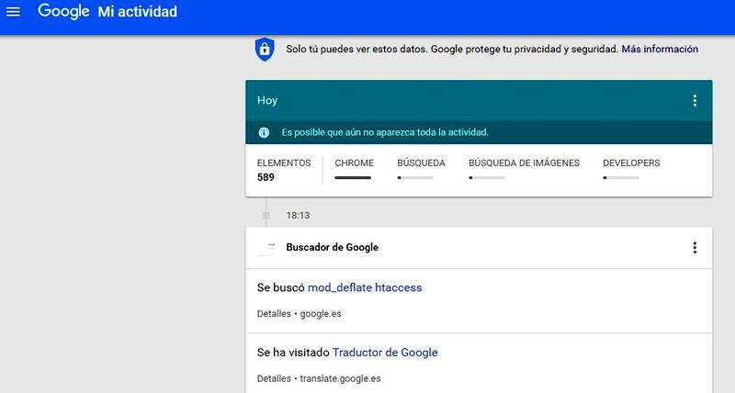Image resolution: width=735 pixels, height=393 pixels.
Task: Open Detalles for translate.google.es entry
Action: tap(274, 378)
